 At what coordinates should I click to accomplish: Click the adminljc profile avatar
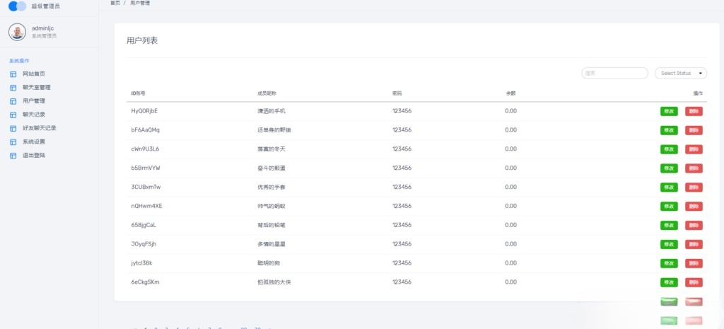(x=17, y=32)
